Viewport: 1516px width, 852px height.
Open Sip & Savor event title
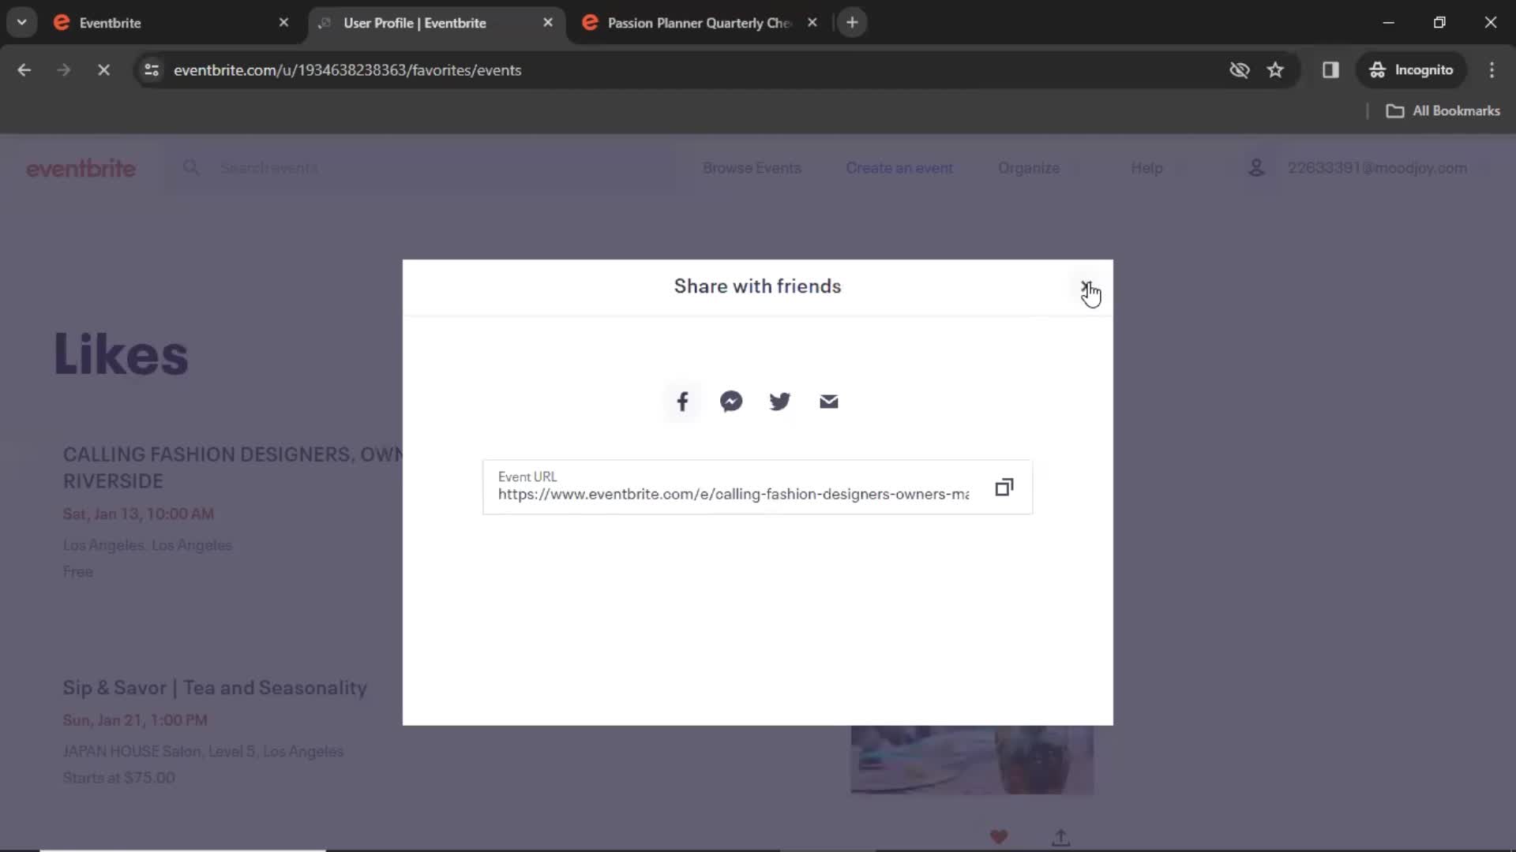point(215,688)
